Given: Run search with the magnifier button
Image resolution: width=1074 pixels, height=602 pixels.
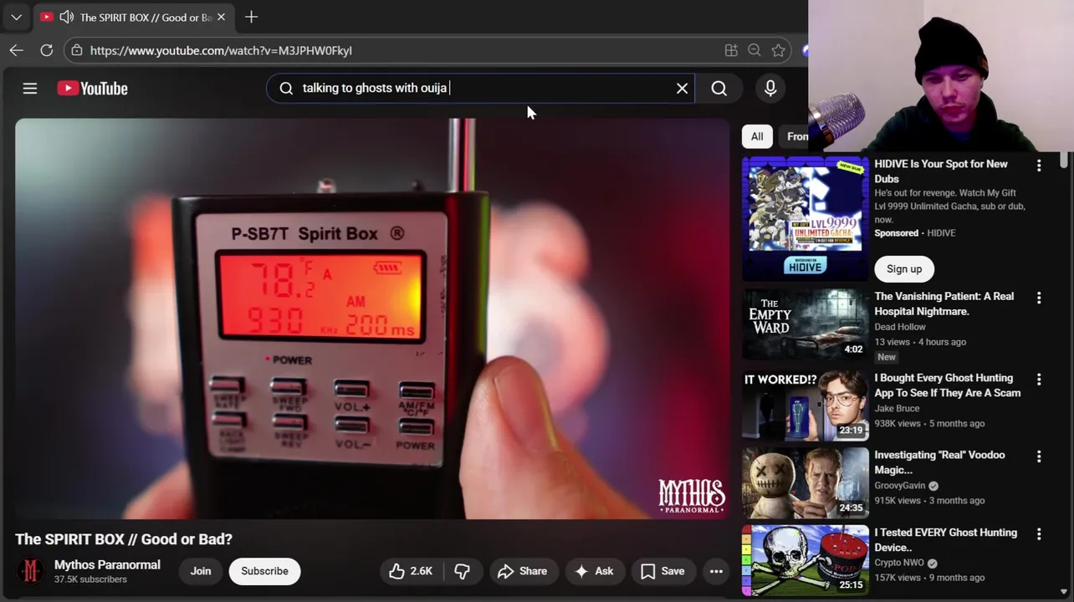Looking at the screenshot, I should [x=719, y=88].
